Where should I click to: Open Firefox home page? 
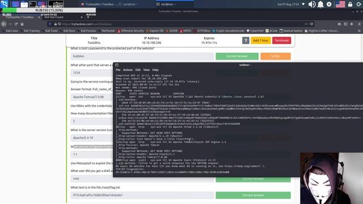[22, 24]
